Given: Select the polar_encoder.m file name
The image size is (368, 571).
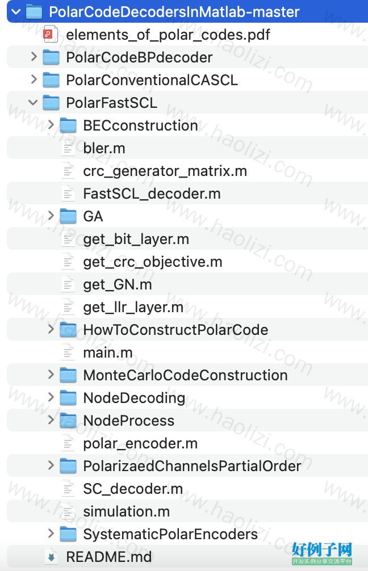Looking at the screenshot, I should coord(140,443).
